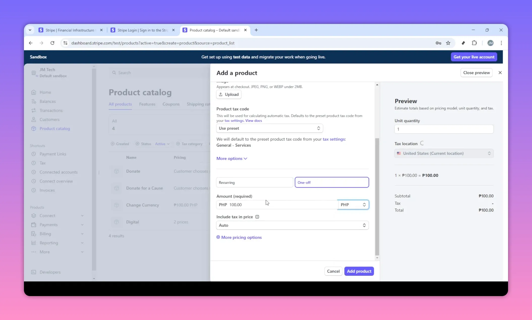532x320 pixels.
Task: Open the Customers section icon
Action: tap(34, 119)
